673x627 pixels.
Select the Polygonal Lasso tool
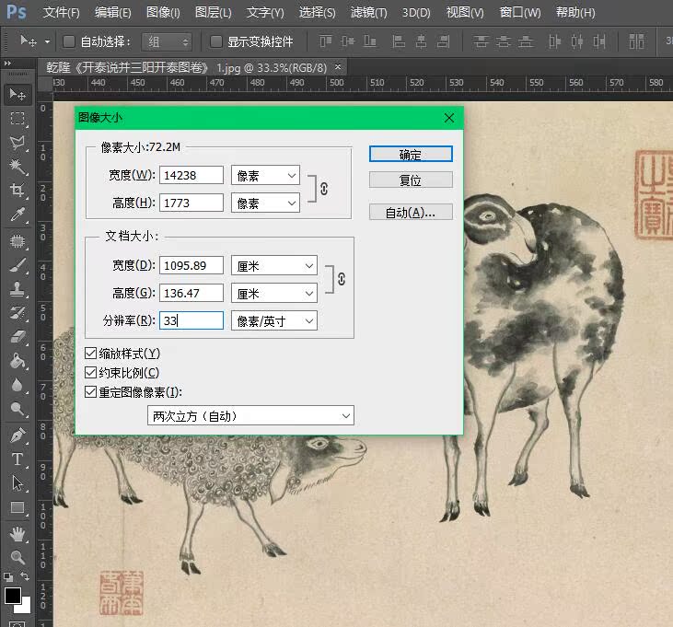click(17, 143)
